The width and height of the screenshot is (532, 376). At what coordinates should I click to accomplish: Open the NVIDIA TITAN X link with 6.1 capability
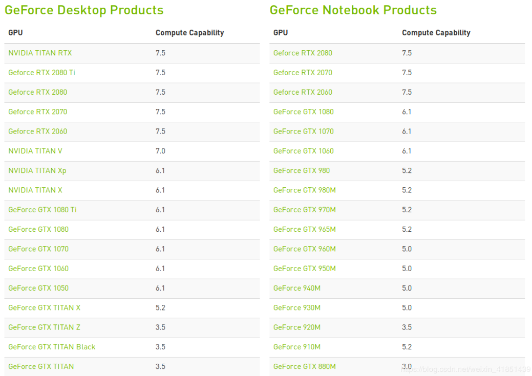(35, 190)
